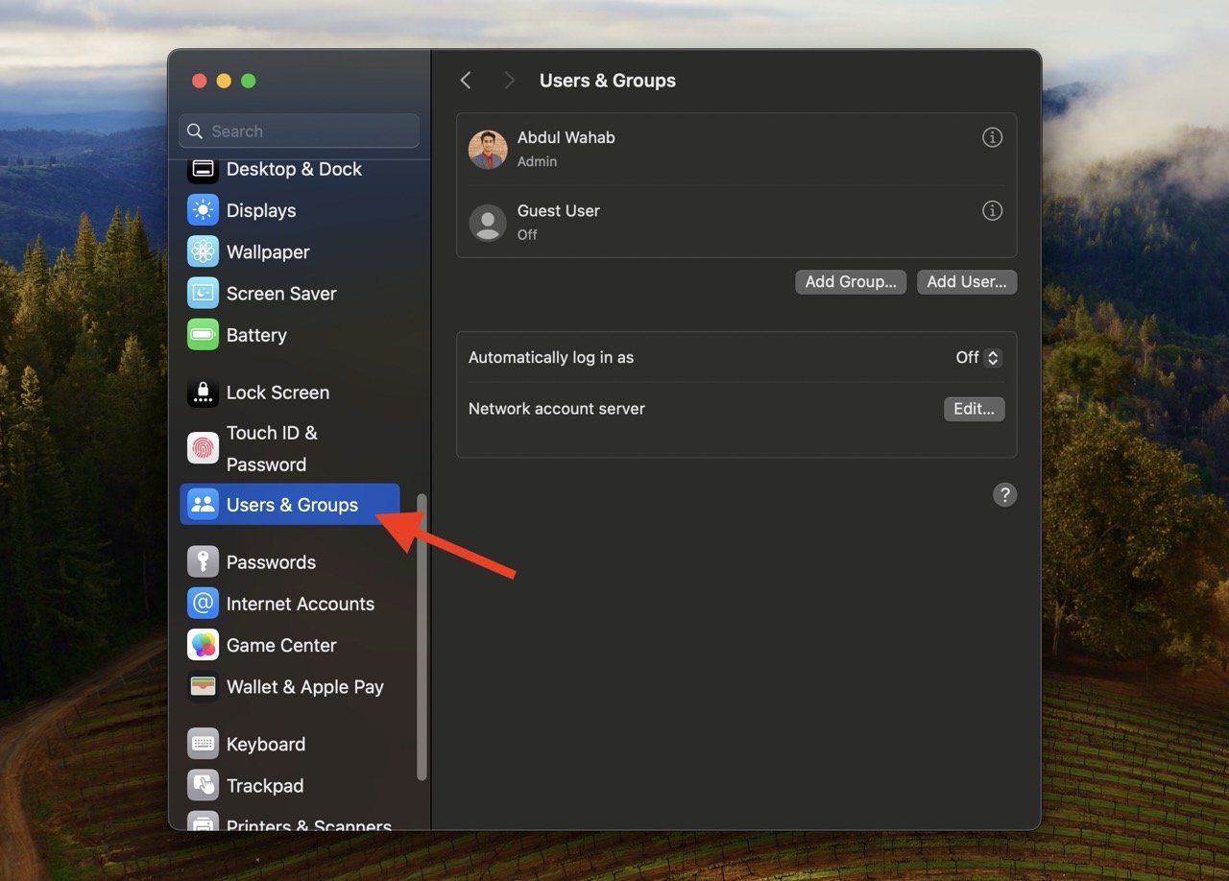Screen dimensions: 1229x881
Task: Click the Search field in sidebar
Action: pos(300,131)
